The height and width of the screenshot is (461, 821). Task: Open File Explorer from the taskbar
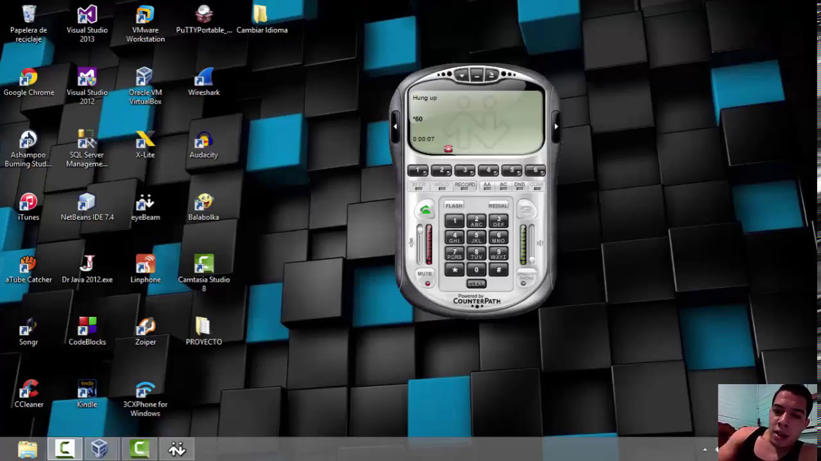click(28, 449)
